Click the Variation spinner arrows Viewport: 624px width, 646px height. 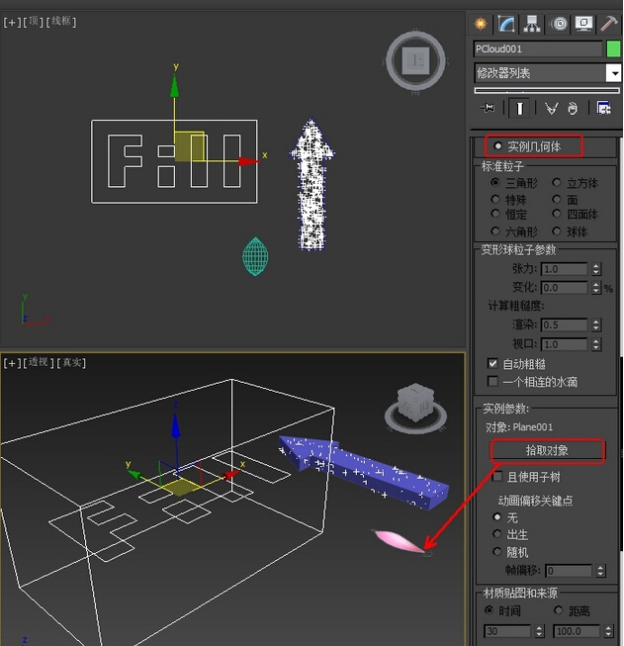pos(596,288)
